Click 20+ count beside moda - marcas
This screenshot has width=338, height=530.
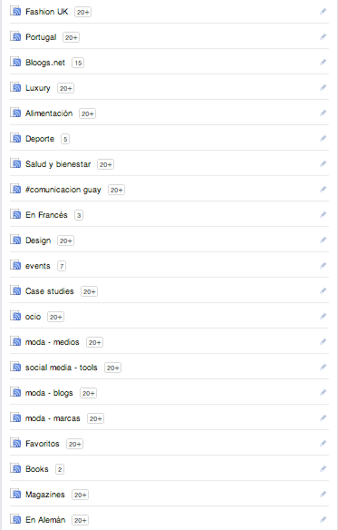click(95, 418)
